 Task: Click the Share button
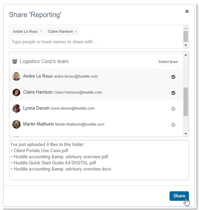(179, 196)
